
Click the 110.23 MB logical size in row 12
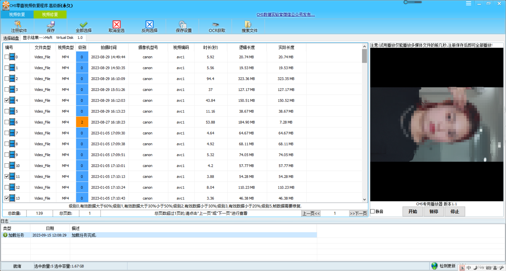point(246,188)
